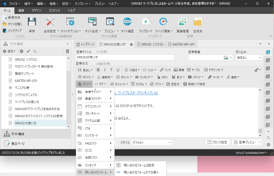Image resolution: width=274 pixels, height=176 pixels.
Task: Open 画像管理 image management icon
Action: pos(182,23)
